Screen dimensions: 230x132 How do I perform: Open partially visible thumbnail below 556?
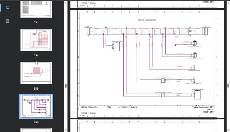[36, 130]
